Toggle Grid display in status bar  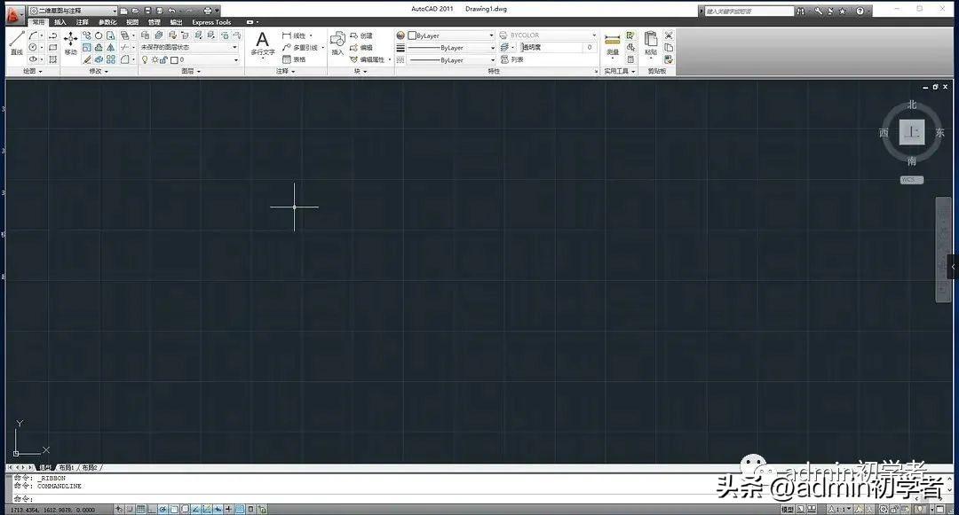[140, 509]
